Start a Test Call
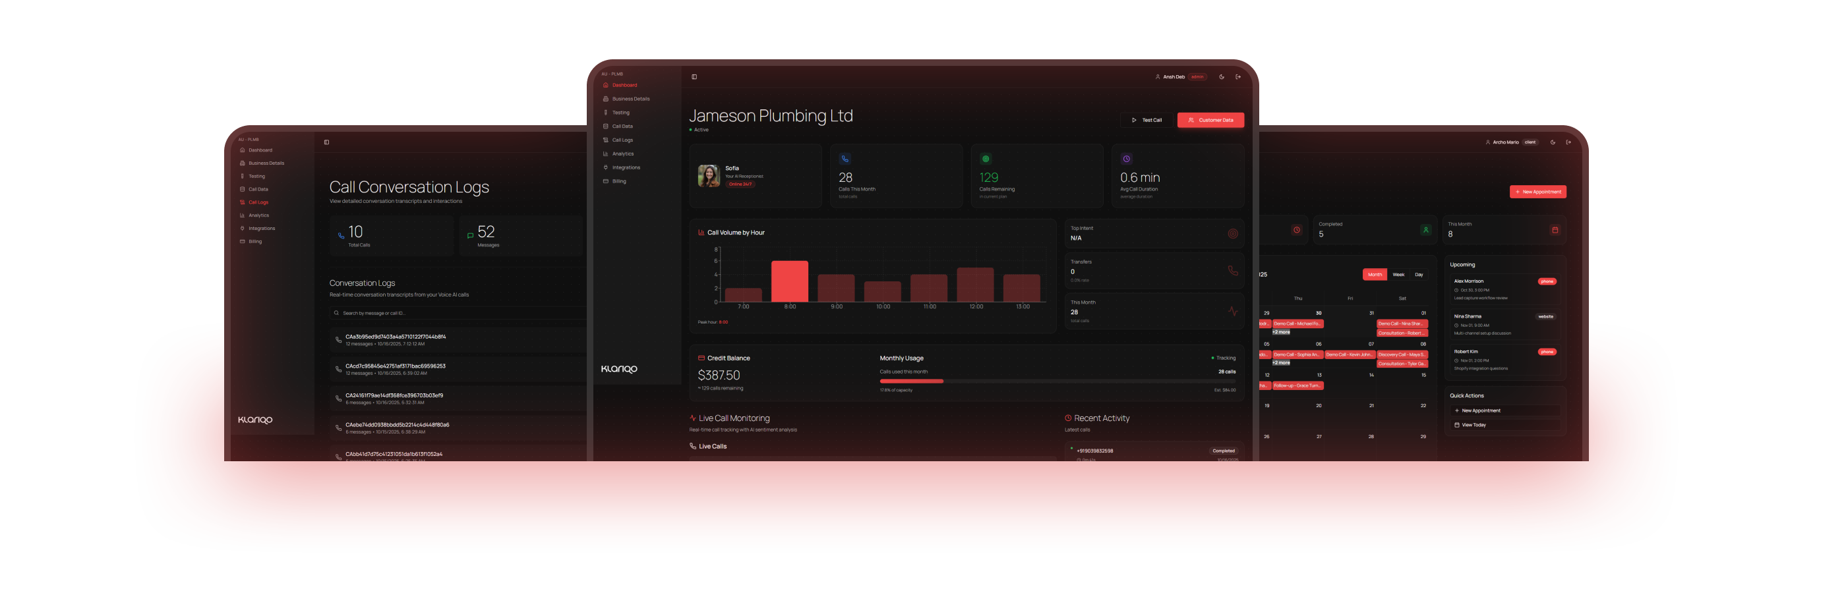Image resolution: width=1846 pixels, height=593 pixels. pyautogui.click(x=1146, y=120)
